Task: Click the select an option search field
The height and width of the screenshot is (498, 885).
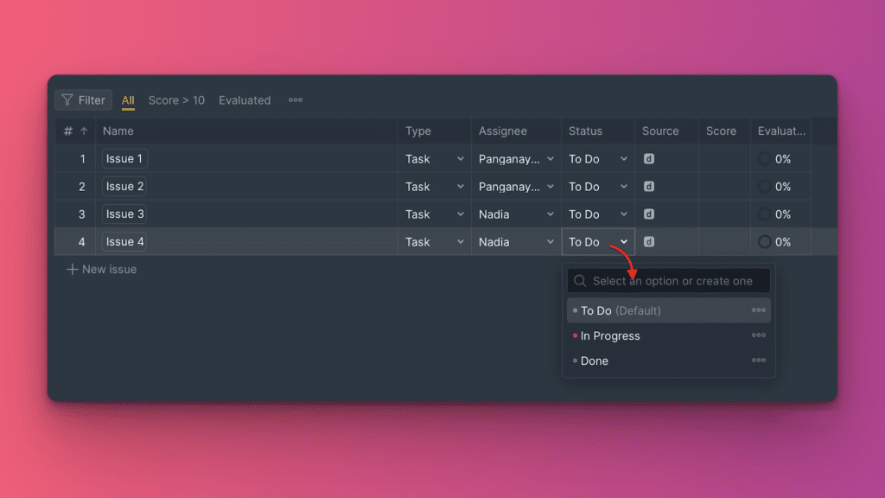Action: click(672, 281)
